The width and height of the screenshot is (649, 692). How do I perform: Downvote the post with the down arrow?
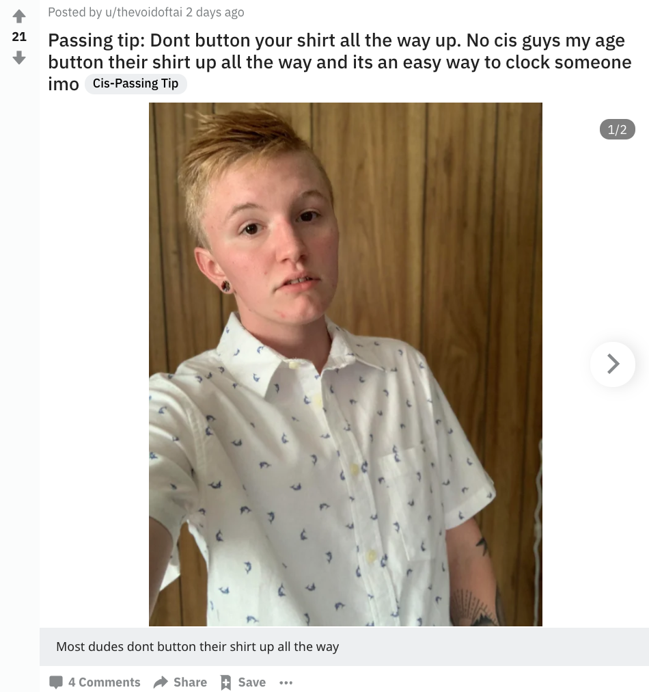point(19,57)
